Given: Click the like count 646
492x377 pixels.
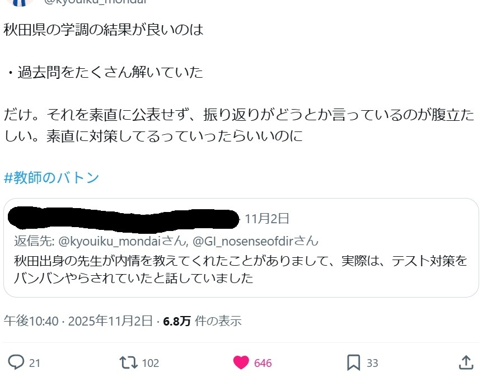Looking at the screenshot, I should click(263, 363).
